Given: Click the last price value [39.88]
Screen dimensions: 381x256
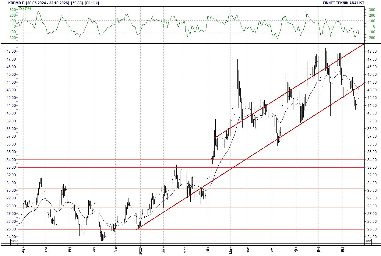Looking at the screenshot, I should click(x=77, y=3).
